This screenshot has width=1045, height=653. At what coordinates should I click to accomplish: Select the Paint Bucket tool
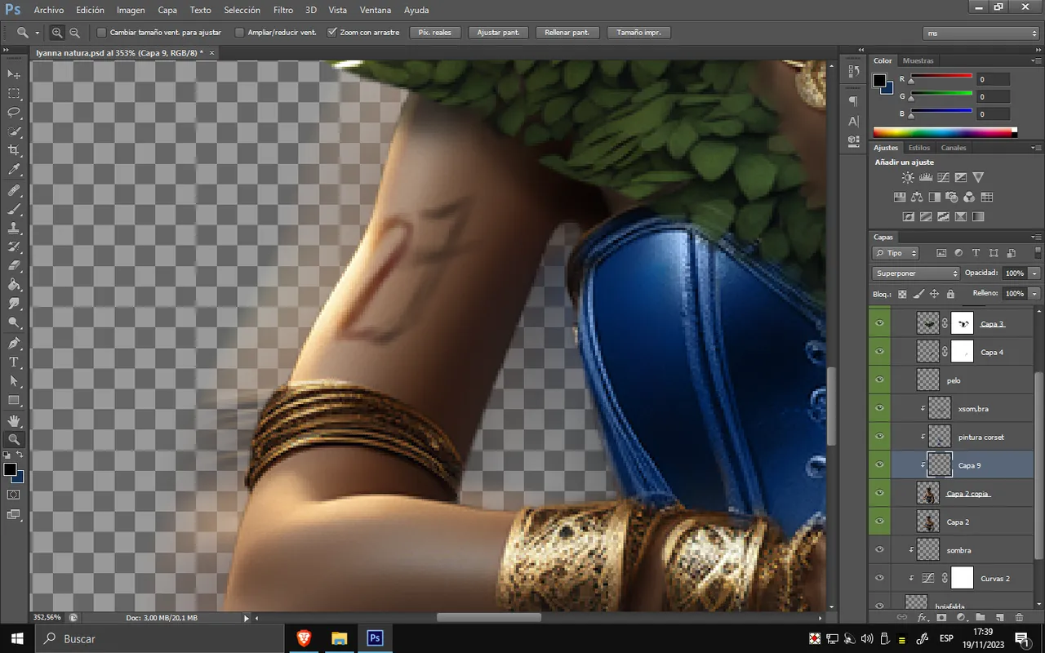pos(14,285)
